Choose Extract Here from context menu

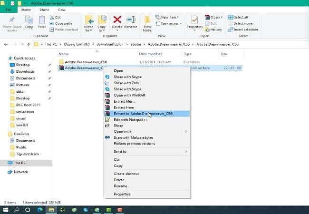point(147,107)
